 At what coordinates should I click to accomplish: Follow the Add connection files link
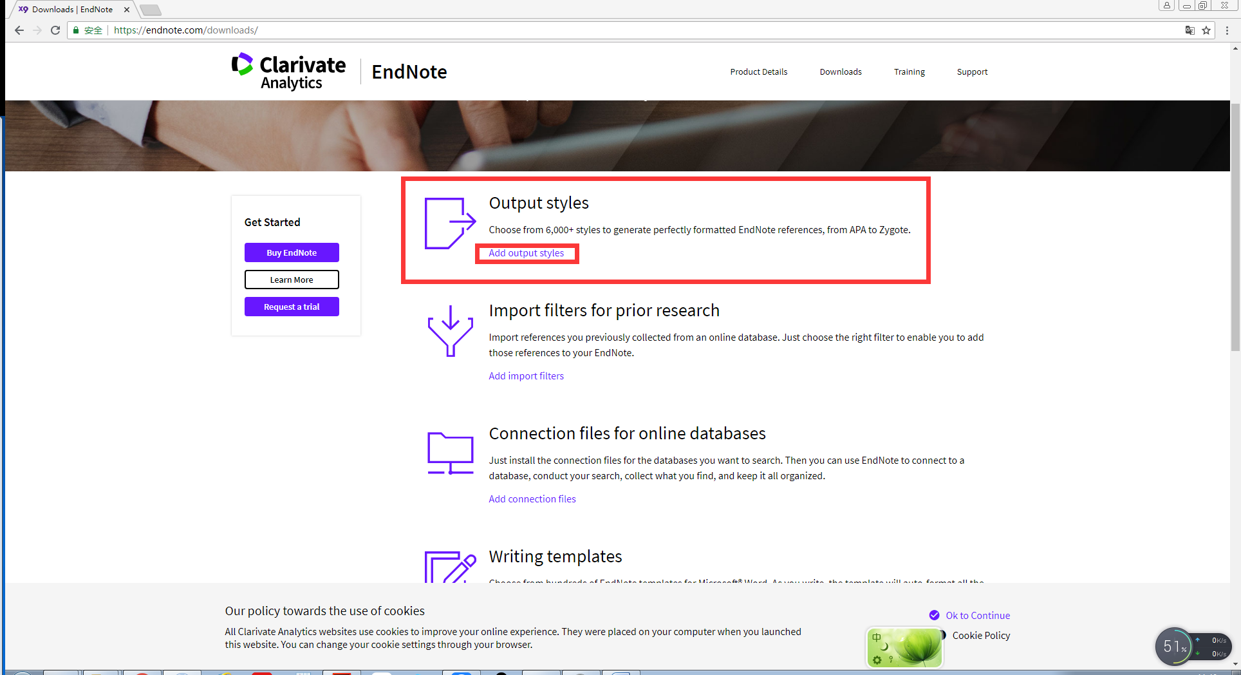[x=532, y=499]
